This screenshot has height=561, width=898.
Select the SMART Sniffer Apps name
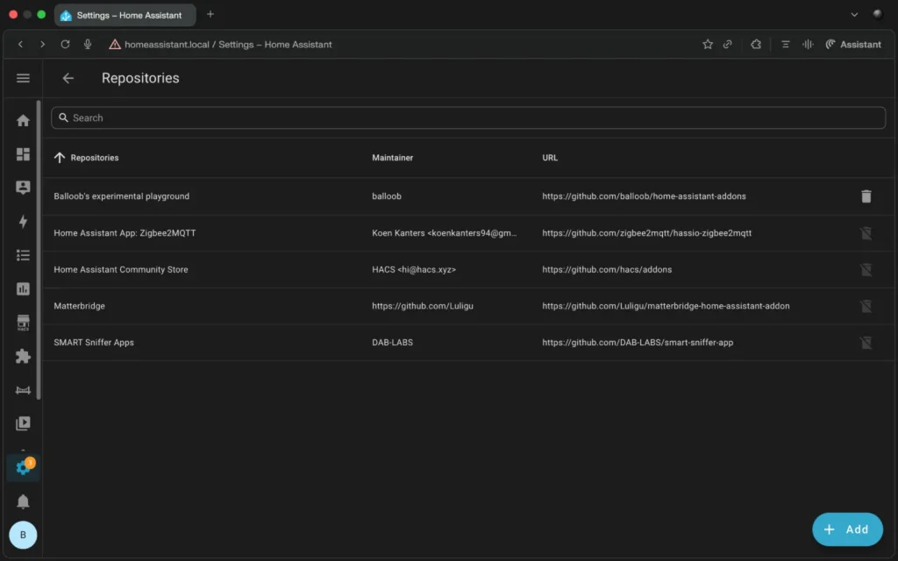(93, 343)
